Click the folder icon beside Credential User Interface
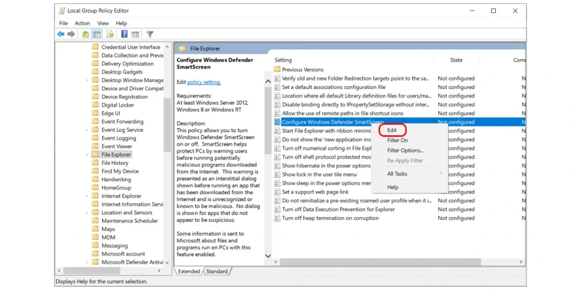581x290 pixels. [95, 47]
